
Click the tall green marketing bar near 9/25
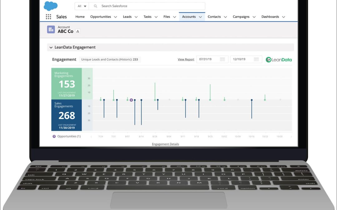[x=210, y=92]
